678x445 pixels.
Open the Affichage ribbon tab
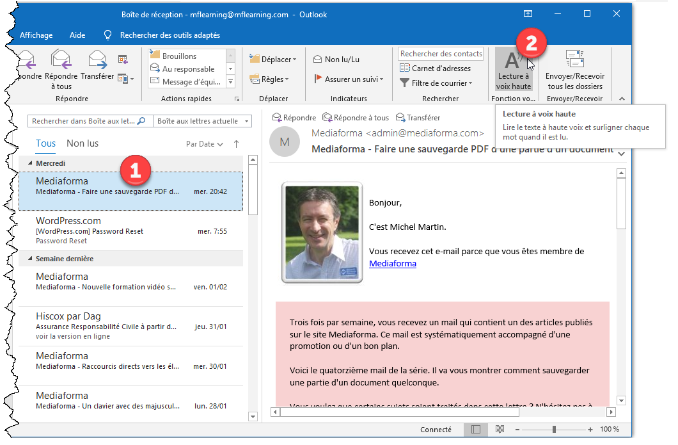click(x=36, y=35)
